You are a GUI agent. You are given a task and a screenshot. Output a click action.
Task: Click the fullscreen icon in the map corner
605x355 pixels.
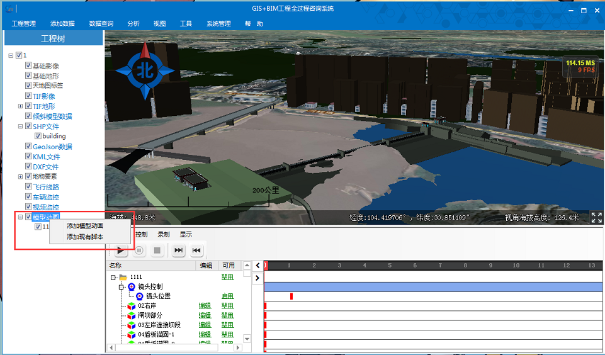coord(596,218)
